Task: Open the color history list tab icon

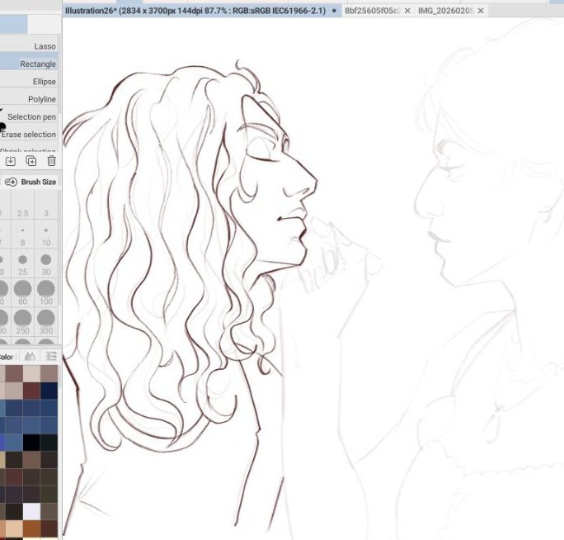Action: click(51, 357)
